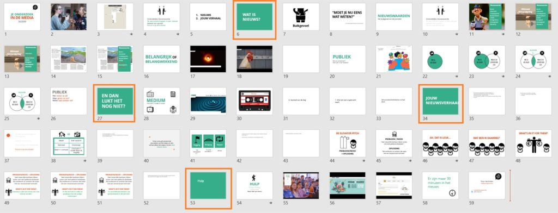Viewport: 558px width, 213px height.
Task: Select the Buikgevoel slide 7
Action: [301, 17]
